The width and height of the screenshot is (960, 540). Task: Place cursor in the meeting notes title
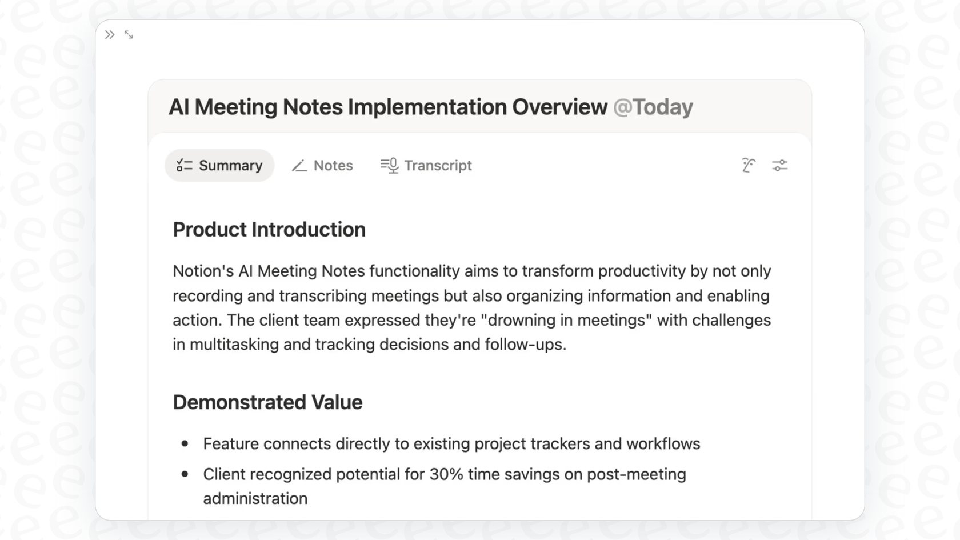pyautogui.click(x=389, y=106)
